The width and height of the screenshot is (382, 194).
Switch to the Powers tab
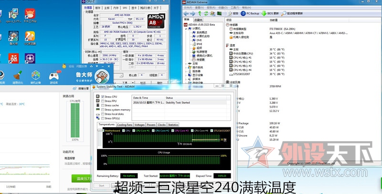coord(151,125)
